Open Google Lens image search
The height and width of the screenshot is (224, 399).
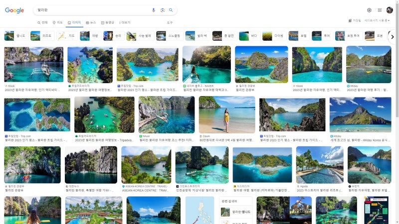click(x=162, y=10)
